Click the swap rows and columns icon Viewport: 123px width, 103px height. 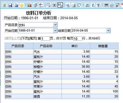coord(79,5)
